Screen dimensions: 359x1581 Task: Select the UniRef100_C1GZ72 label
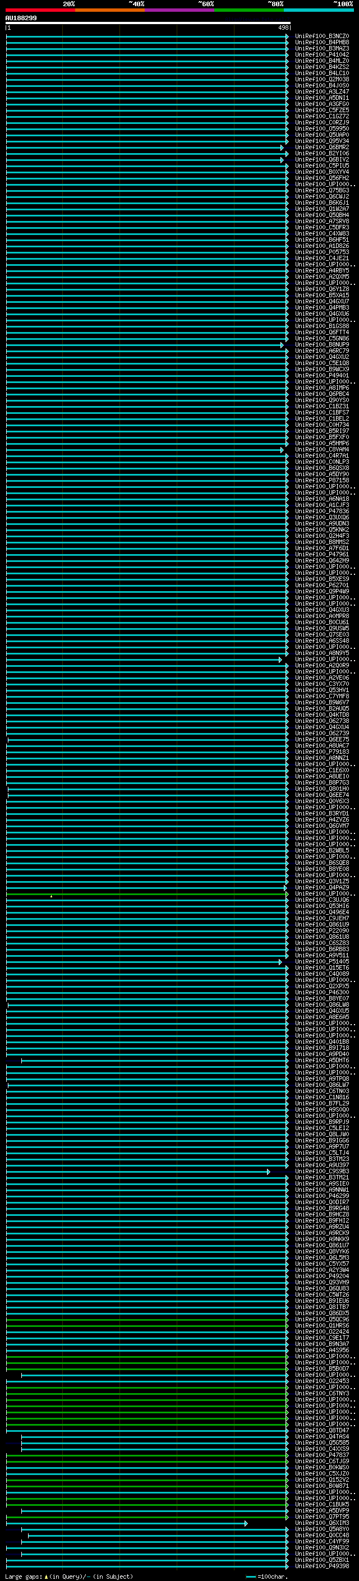click(321, 116)
